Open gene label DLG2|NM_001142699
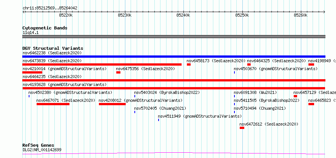Screen dimensions: 336x158 (42, 150)
